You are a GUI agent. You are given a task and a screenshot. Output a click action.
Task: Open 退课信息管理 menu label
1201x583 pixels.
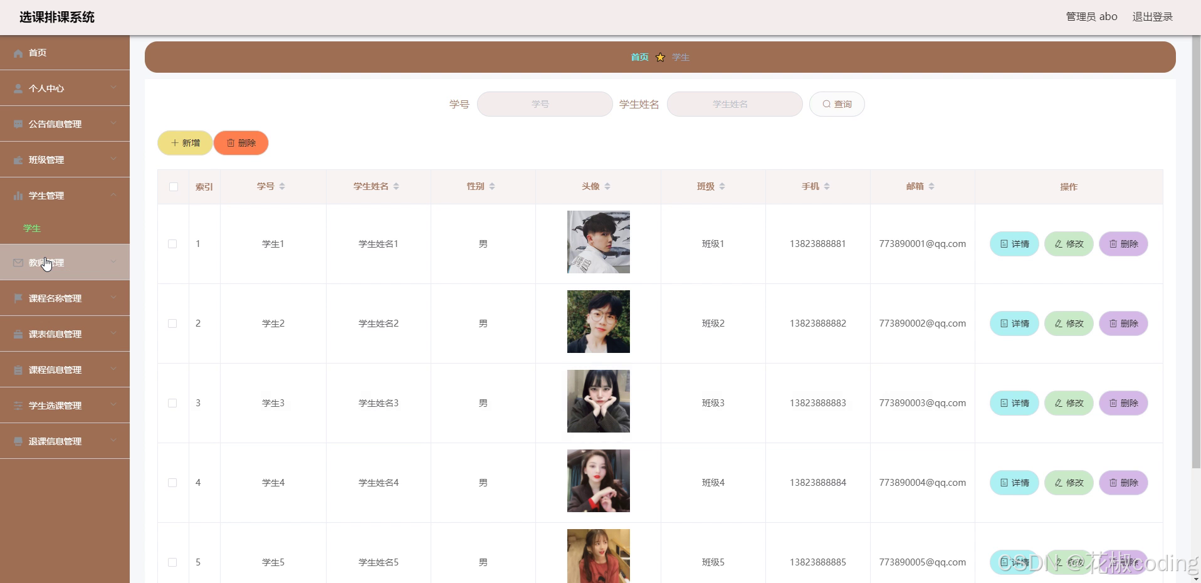tap(55, 441)
